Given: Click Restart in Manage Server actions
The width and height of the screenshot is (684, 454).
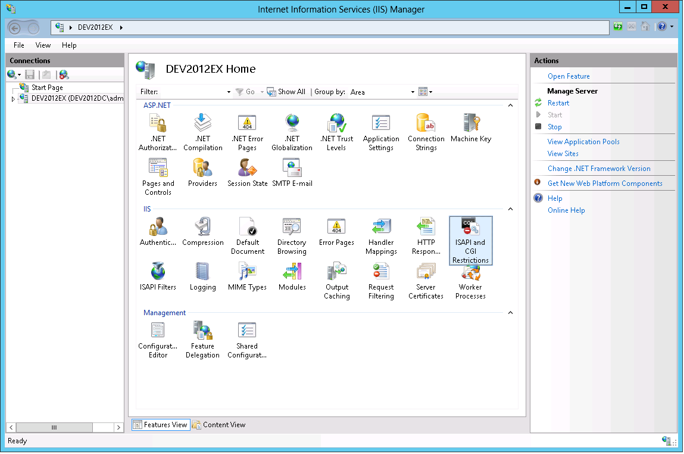Looking at the screenshot, I should (558, 103).
